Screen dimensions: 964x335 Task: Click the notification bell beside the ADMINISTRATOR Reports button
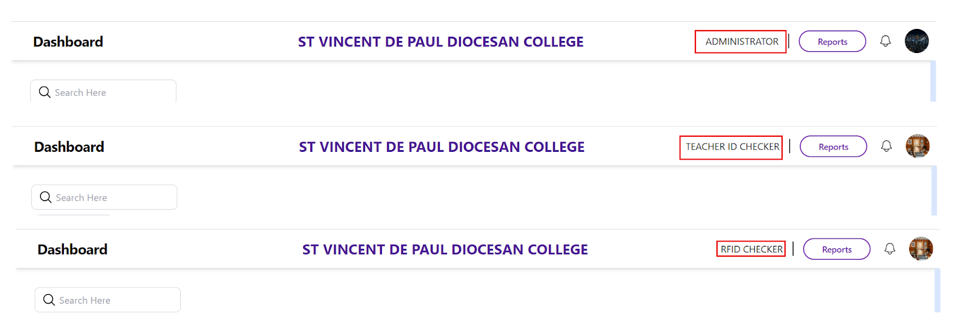click(885, 42)
